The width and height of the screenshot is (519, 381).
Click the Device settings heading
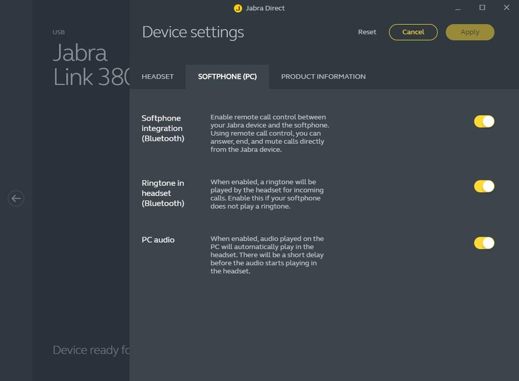[193, 32]
